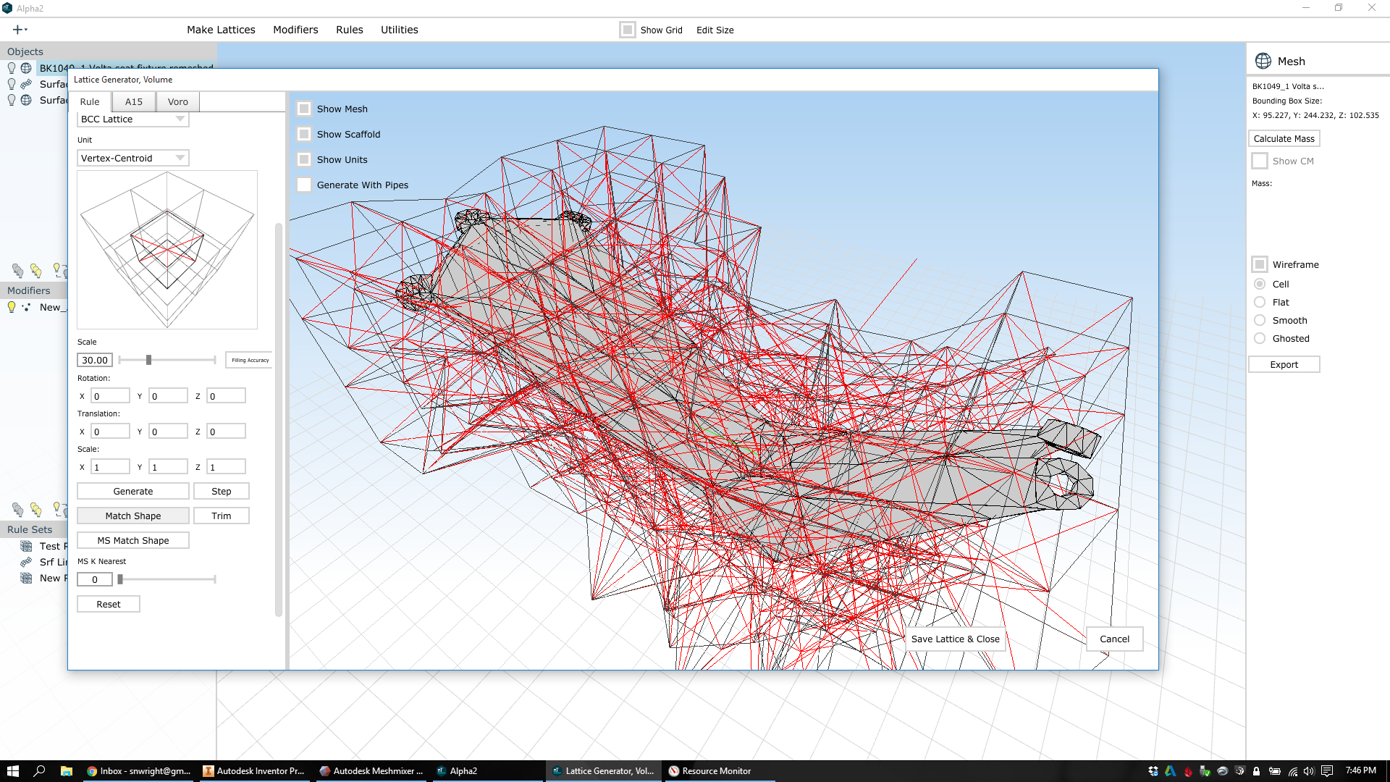Adjust the Scale slider handle
Viewport: 1390px width, 782px height.
coord(148,360)
